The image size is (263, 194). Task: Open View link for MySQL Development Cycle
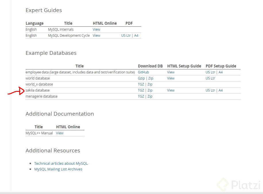pos(96,36)
